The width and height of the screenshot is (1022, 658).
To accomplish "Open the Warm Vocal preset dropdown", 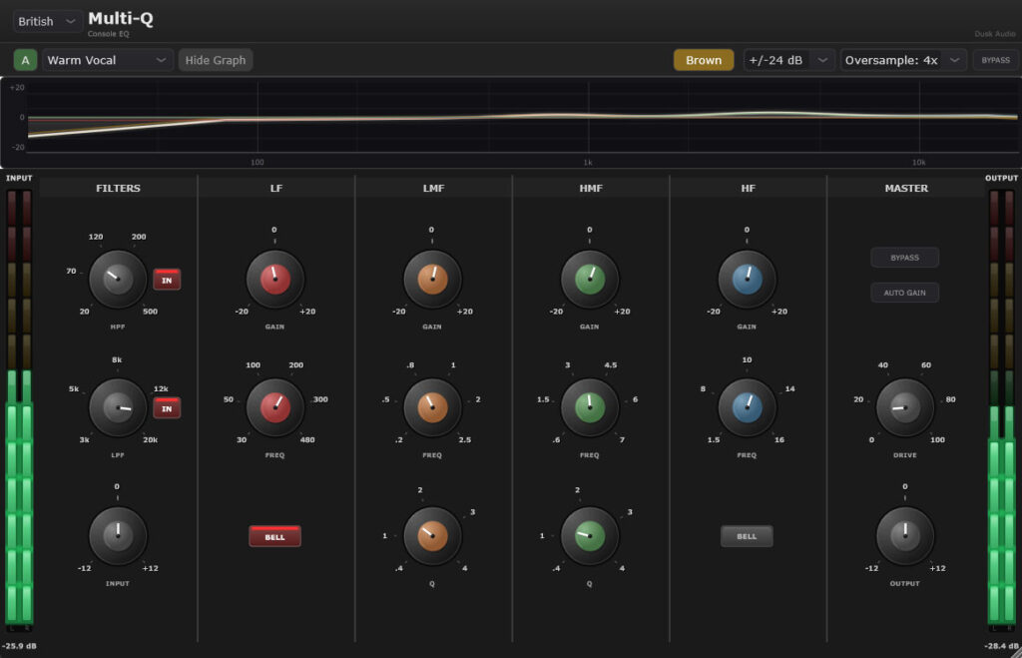I will (x=109, y=60).
